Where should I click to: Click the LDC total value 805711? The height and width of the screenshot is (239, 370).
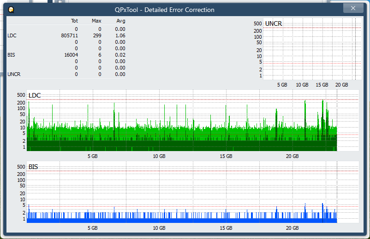click(69, 35)
